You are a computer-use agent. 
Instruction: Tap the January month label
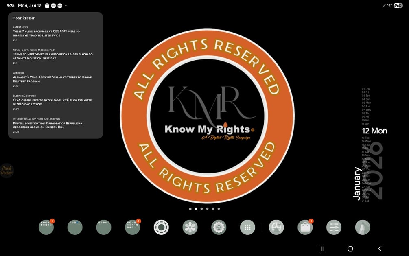point(357,184)
